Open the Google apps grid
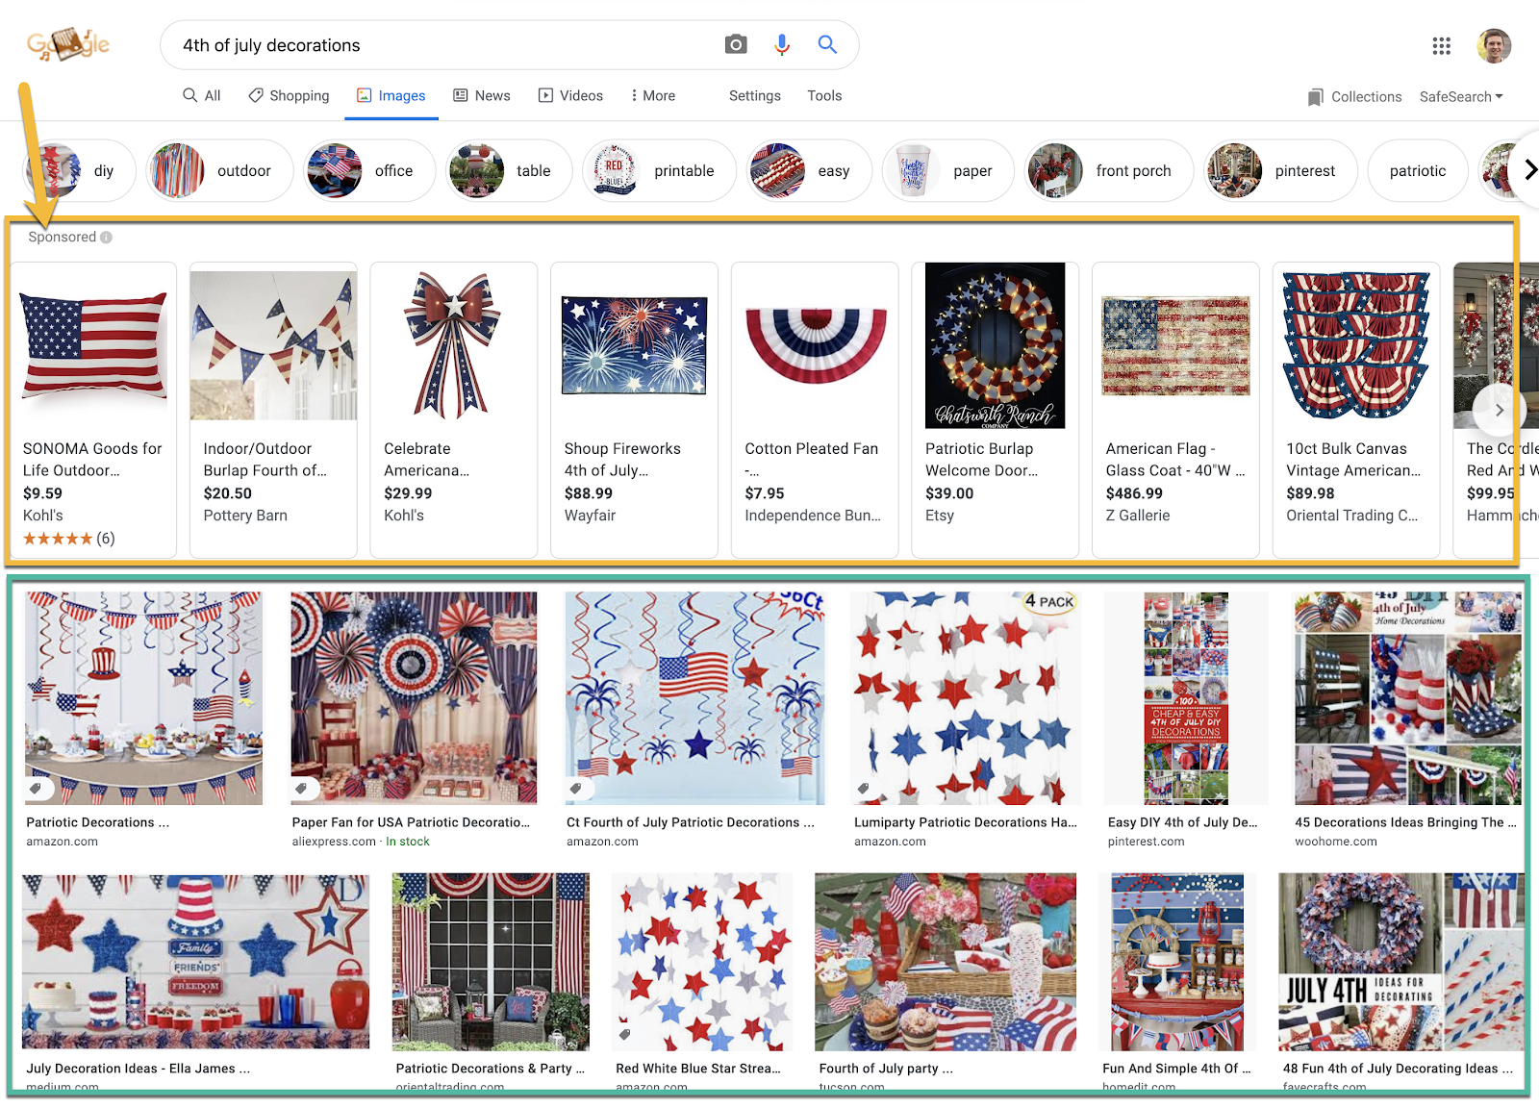Image resolution: width=1539 pixels, height=1108 pixels. pos(1441,45)
